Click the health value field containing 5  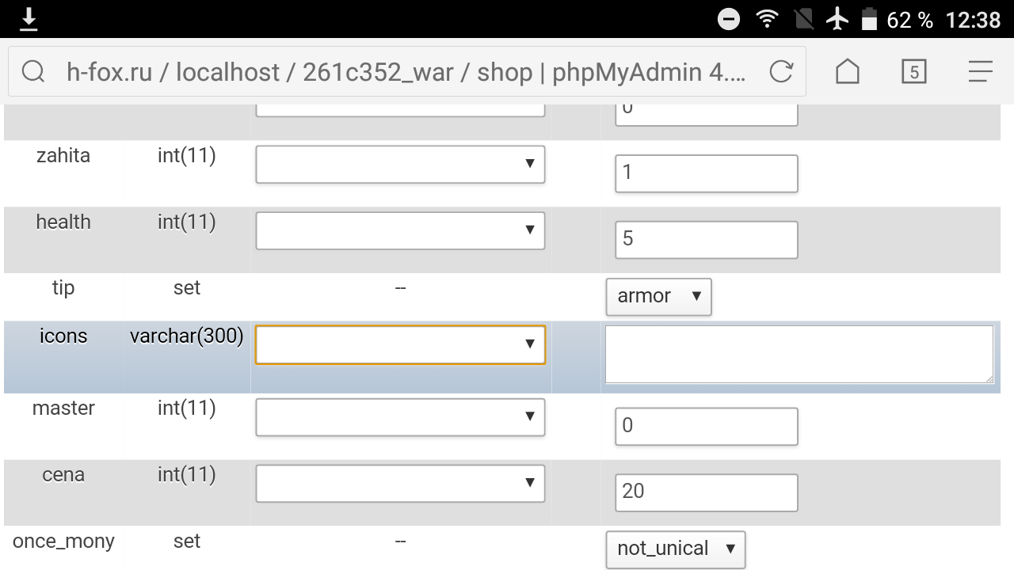click(706, 239)
